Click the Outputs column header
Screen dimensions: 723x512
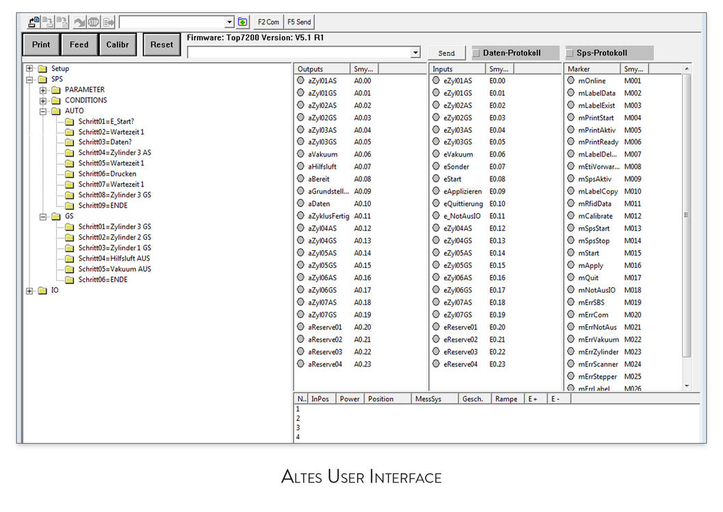click(322, 69)
